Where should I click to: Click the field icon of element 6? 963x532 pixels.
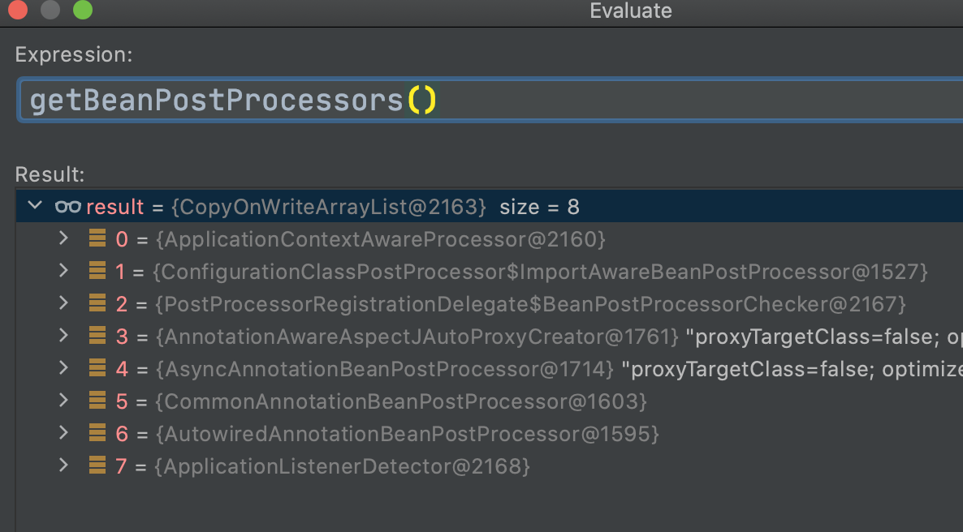(97, 433)
